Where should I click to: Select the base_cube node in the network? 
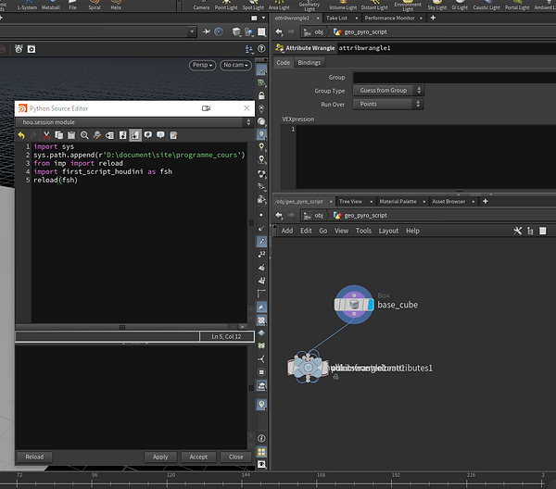pos(354,305)
